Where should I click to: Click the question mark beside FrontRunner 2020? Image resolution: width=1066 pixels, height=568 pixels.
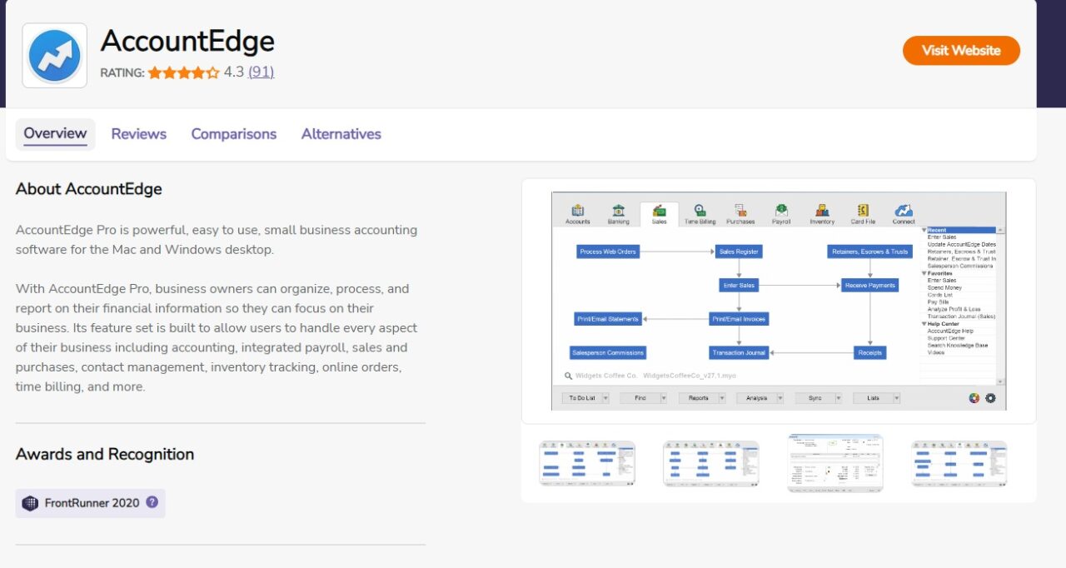[152, 502]
